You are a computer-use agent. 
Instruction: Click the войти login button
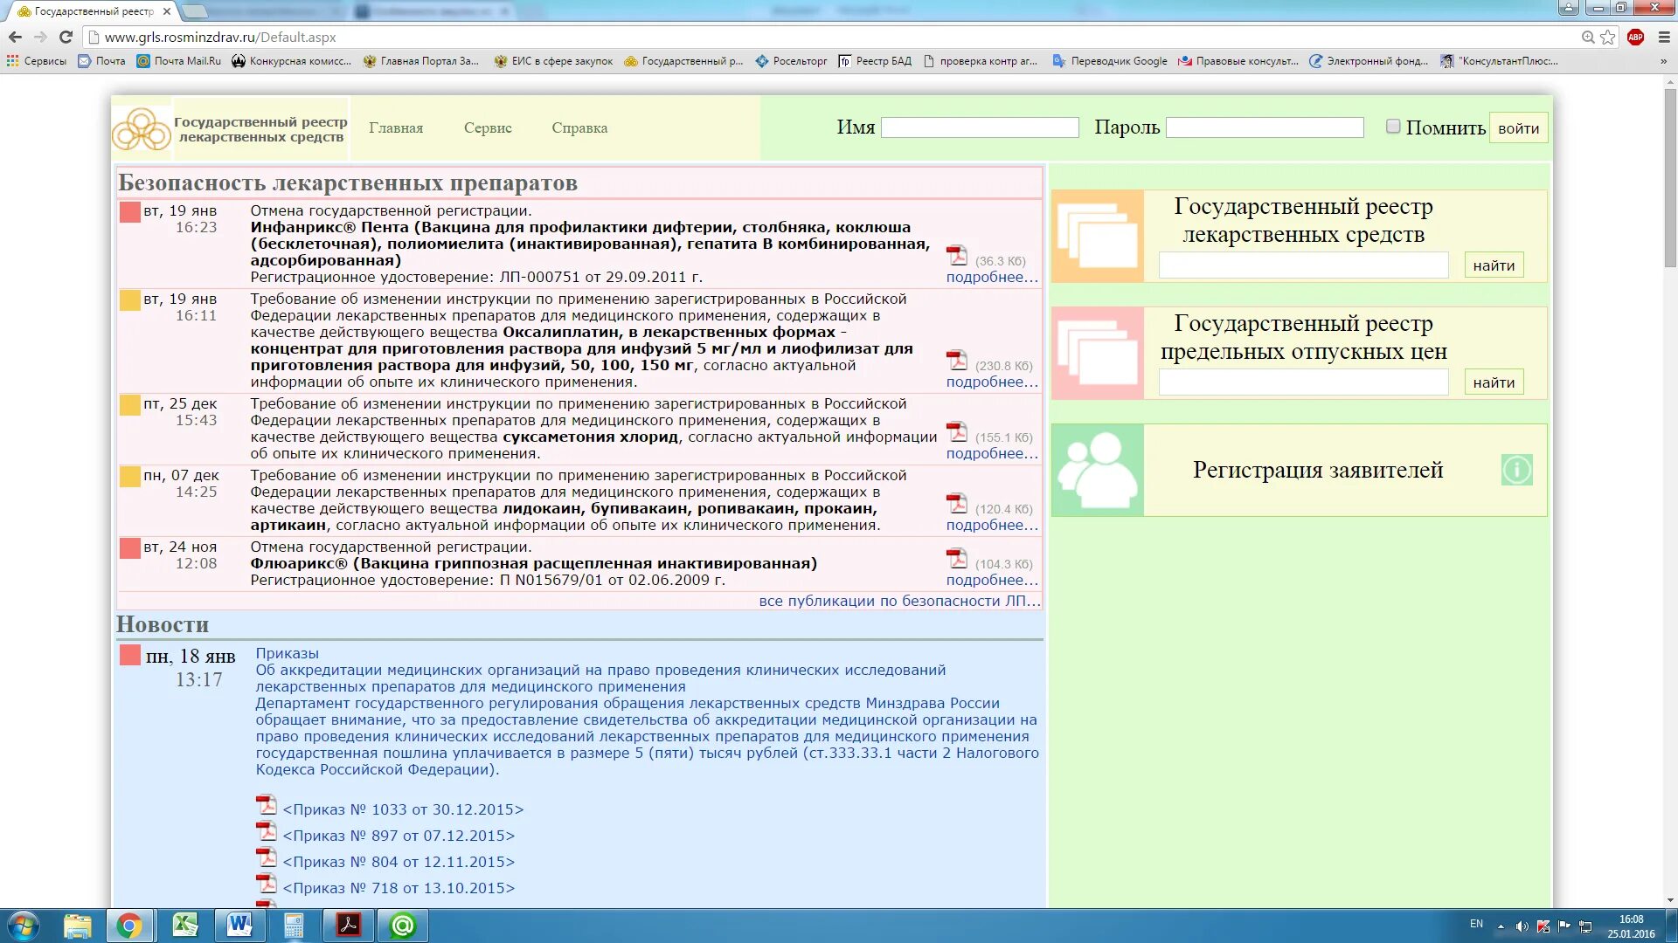pos(1518,128)
